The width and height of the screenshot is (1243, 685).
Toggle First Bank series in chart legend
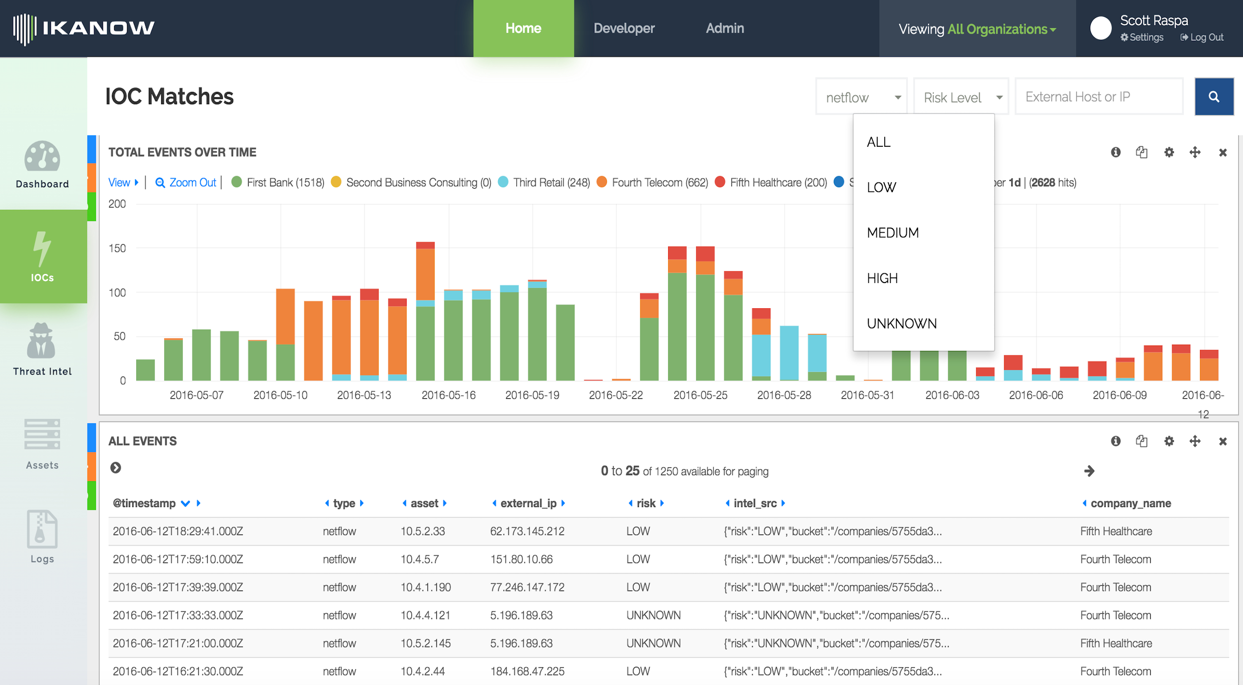click(x=278, y=182)
